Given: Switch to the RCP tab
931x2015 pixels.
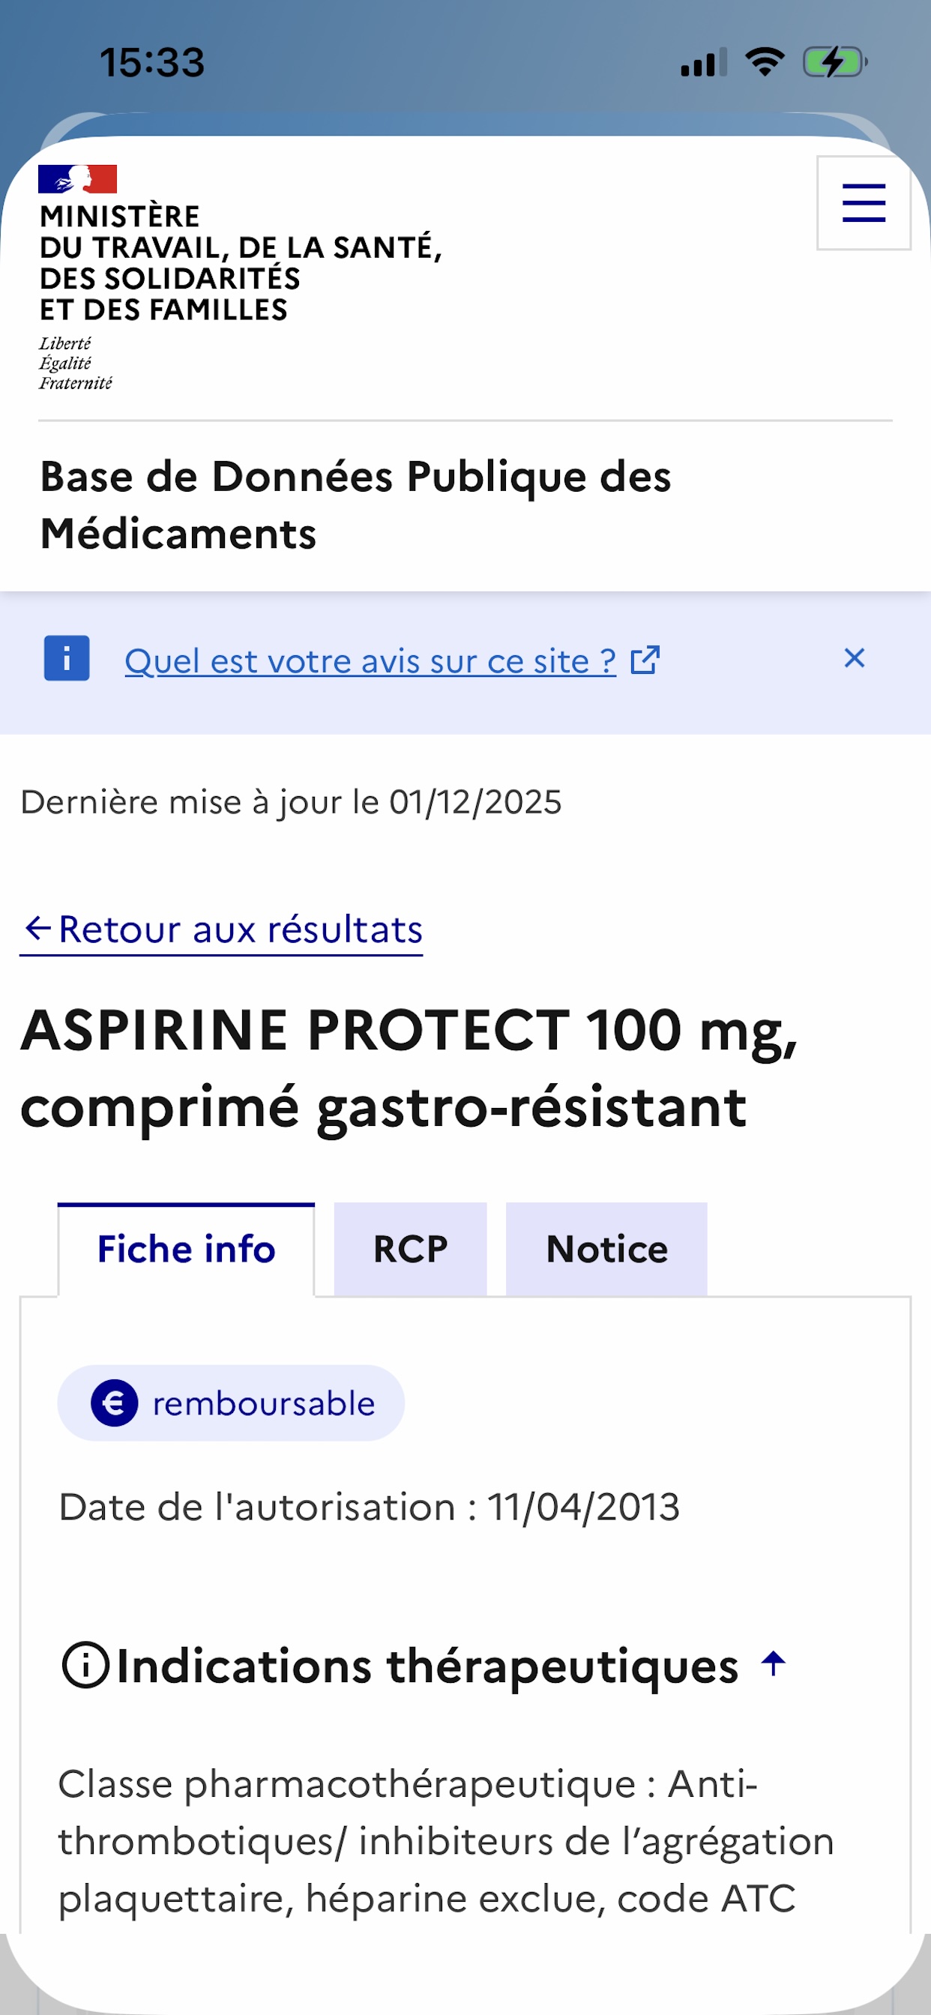Looking at the screenshot, I should tap(410, 1248).
